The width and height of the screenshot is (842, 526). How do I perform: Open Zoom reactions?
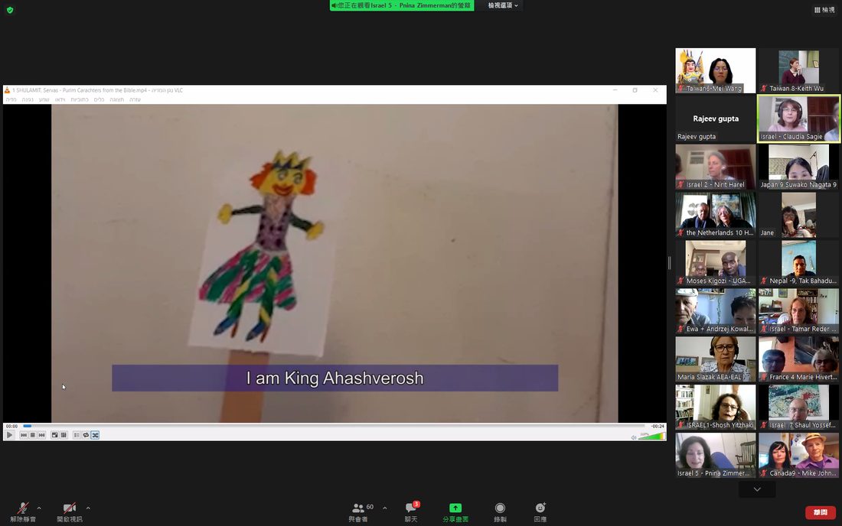click(540, 512)
